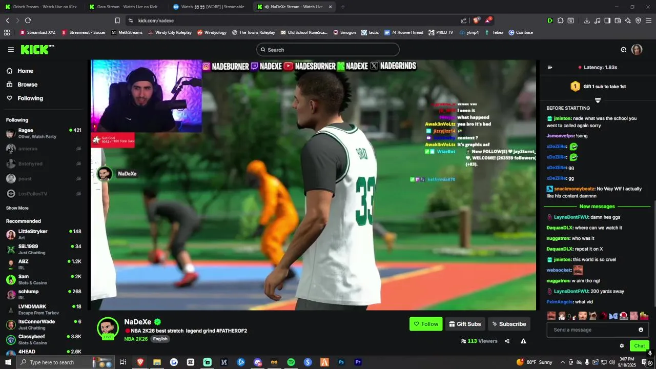The image size is (656, 369).
Task: Open browser extensions puzzle icon
Action: (561, 20)
